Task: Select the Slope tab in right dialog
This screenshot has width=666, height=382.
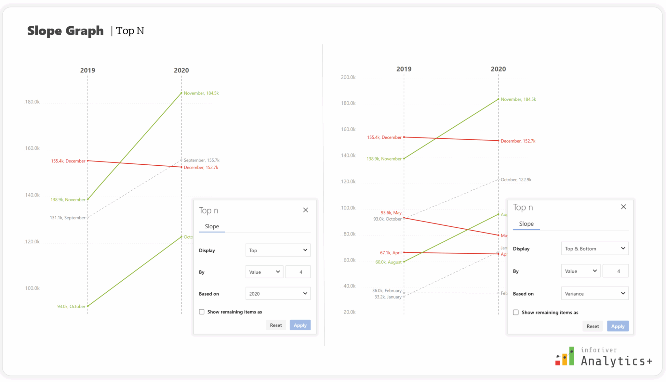Action: 526,224
